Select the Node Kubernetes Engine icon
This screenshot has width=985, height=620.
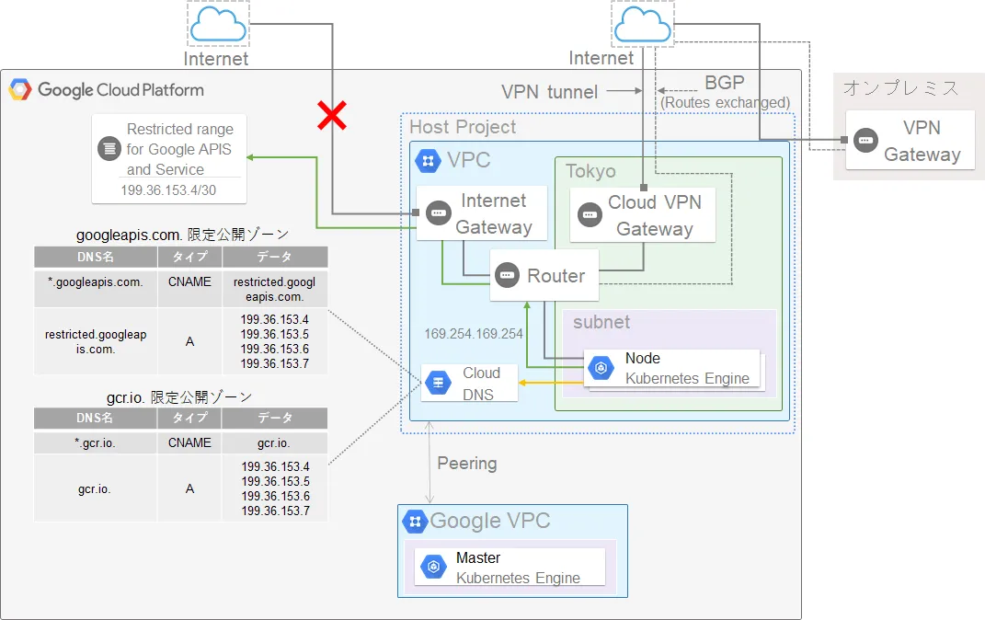click(x=601, y=367)
